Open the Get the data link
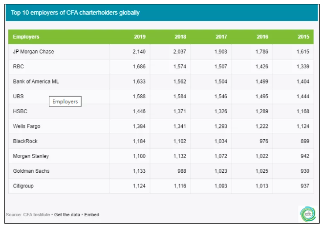The height and width of the screenshot is (228, 325). click(x=67, y=215)
